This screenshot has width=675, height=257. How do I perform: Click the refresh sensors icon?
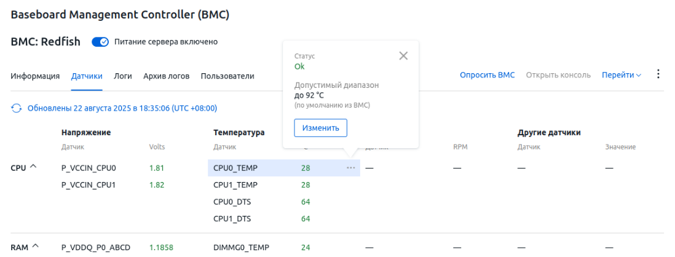[17, 108]
